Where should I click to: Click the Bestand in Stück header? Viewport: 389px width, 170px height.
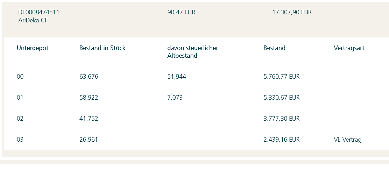102,48
